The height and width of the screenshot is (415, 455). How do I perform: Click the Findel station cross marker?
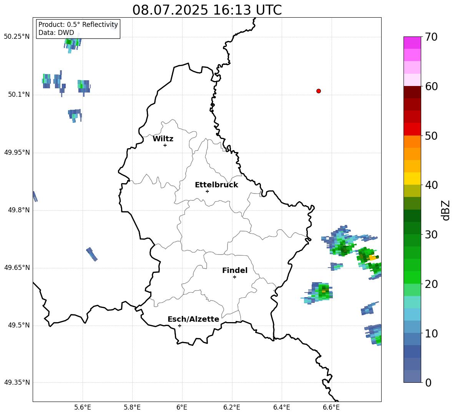234,277
